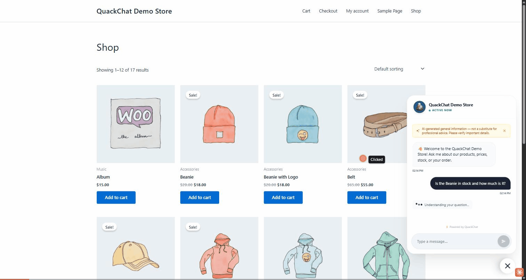Add the Beanie to cart

(x=200, y=197)
